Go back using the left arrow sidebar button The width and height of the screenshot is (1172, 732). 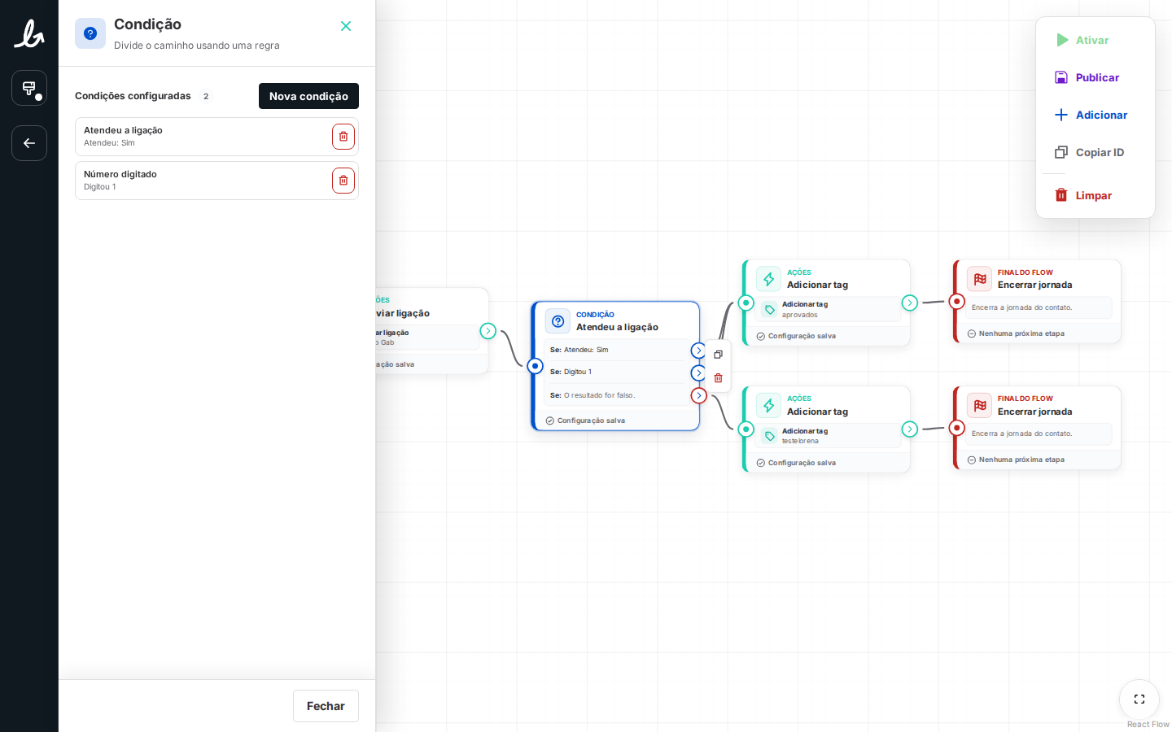click(x=29, y=143)
